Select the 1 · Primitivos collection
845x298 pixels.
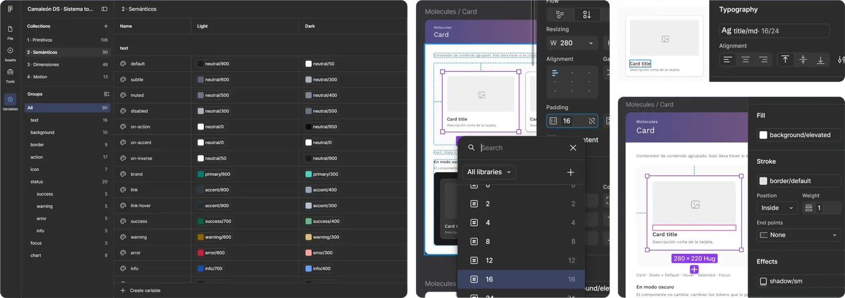pos(67,40)
